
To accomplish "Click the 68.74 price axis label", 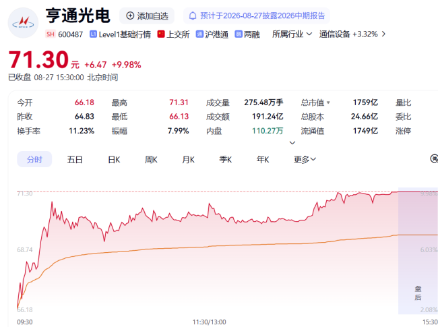I will (24, 249).
